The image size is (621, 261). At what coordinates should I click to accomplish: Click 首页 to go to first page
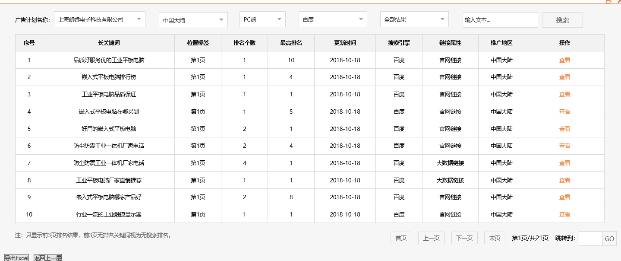point(400,238)
